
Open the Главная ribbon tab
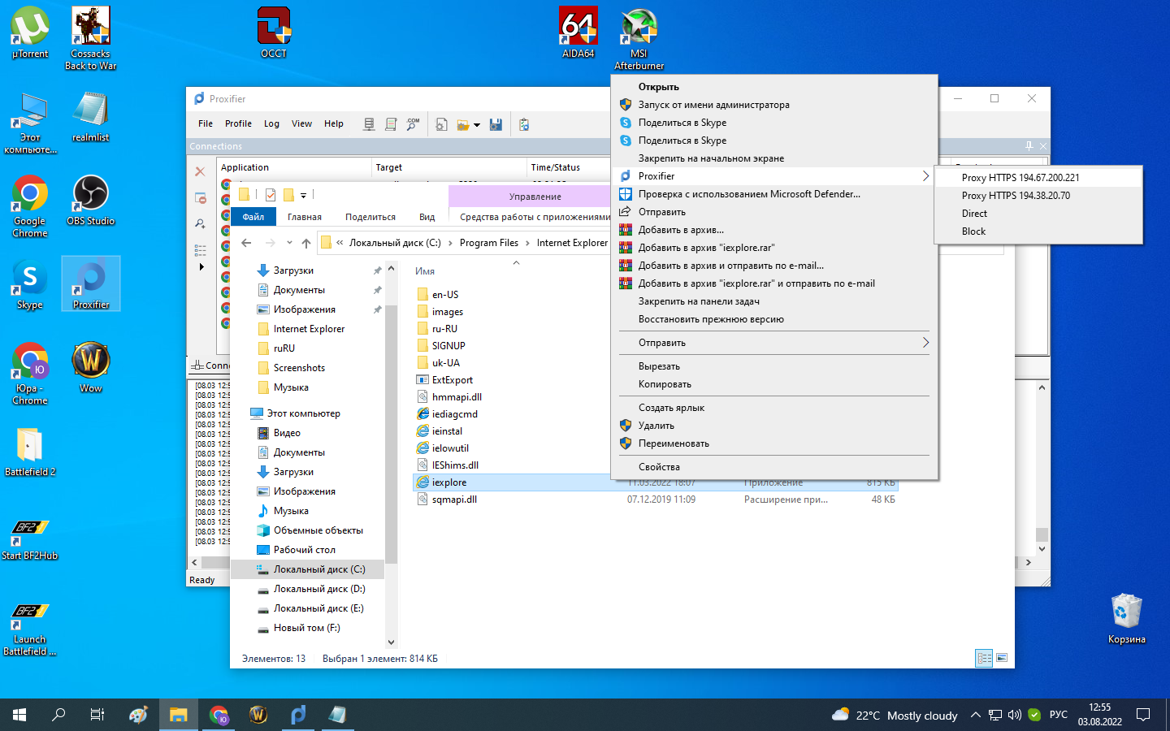coord(304,217)
